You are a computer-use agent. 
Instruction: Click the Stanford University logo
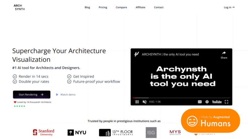pos(44,133)
